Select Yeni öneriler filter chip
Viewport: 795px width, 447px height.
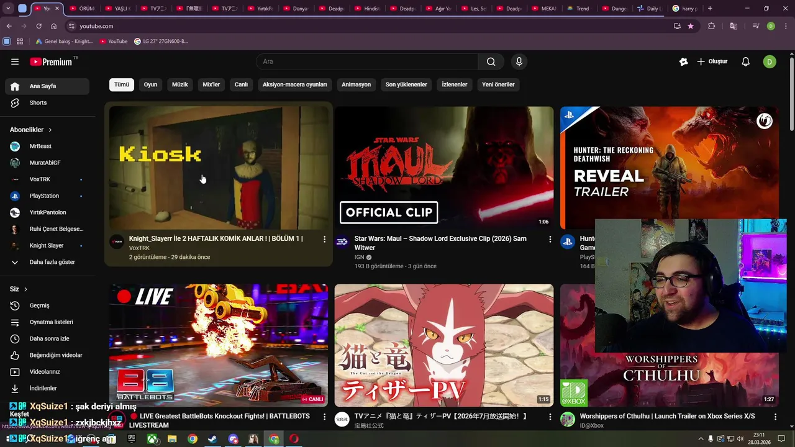498,84
